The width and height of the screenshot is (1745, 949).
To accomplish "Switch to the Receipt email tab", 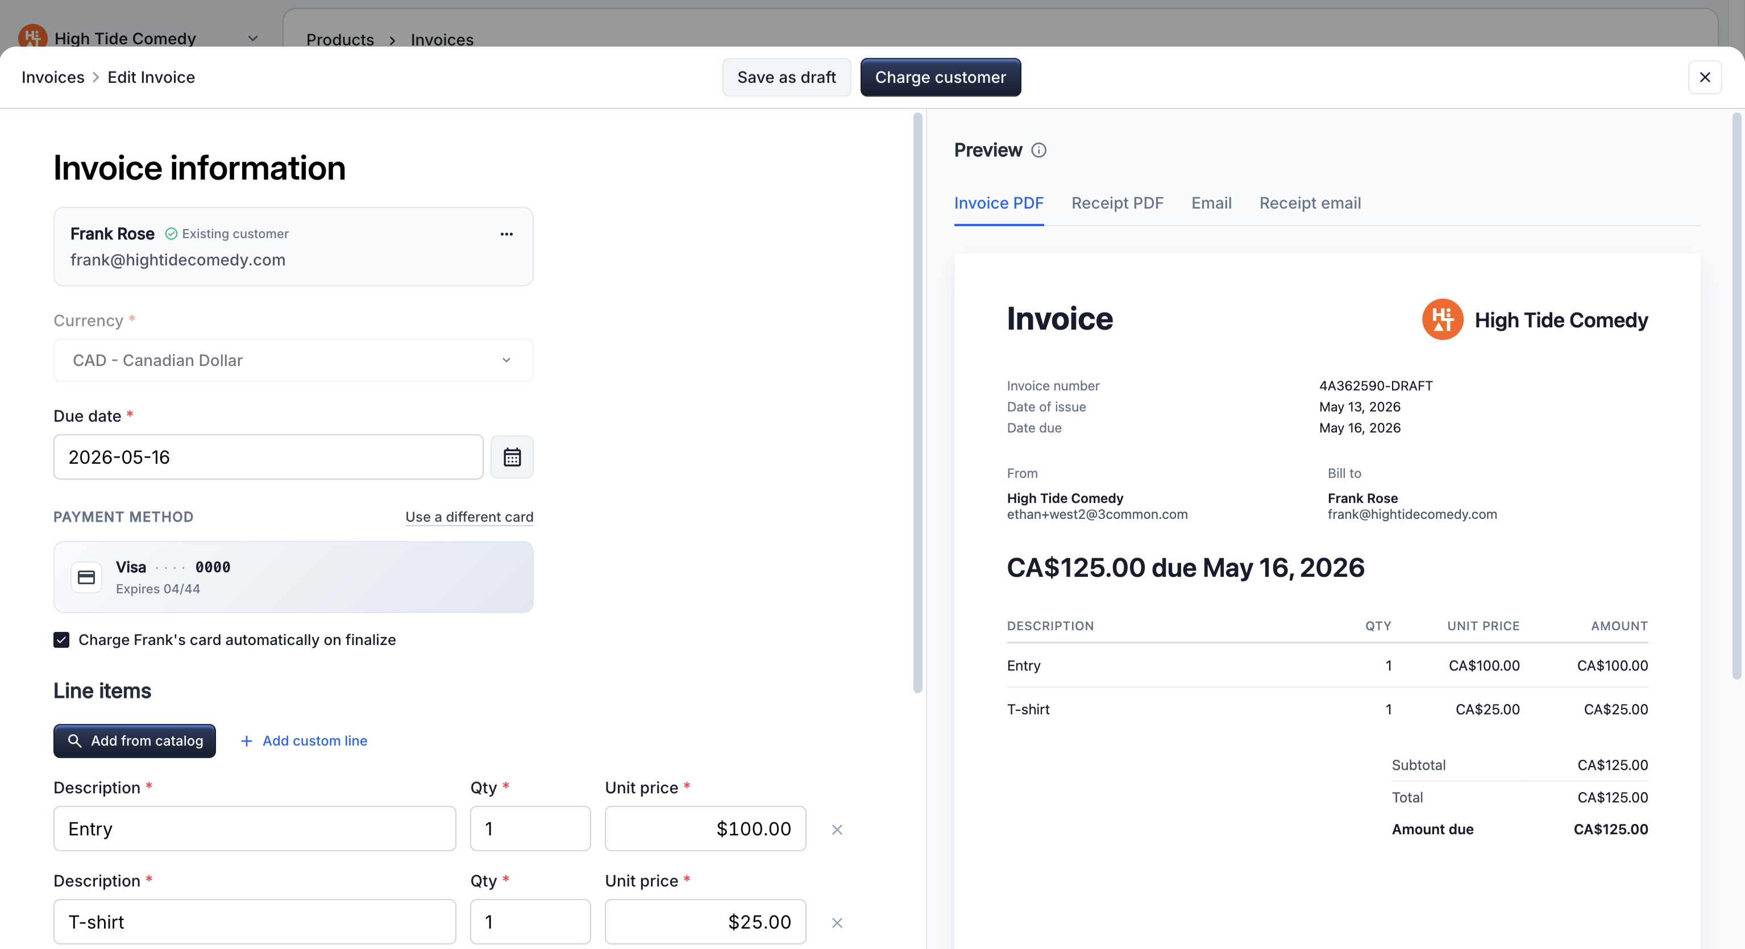I will pyautogui.click(x=1310, y=203).
